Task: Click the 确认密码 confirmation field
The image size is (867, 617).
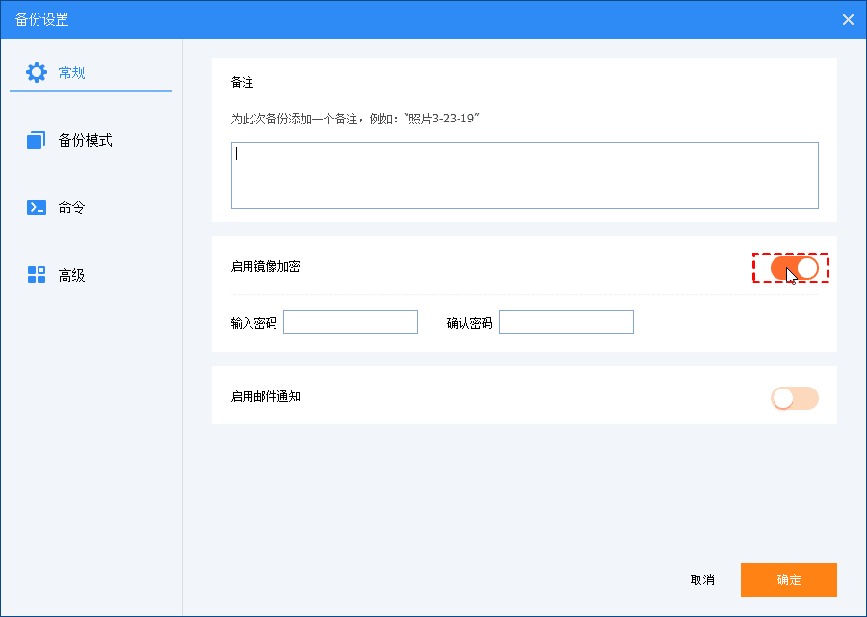Action: coord(566,322)
